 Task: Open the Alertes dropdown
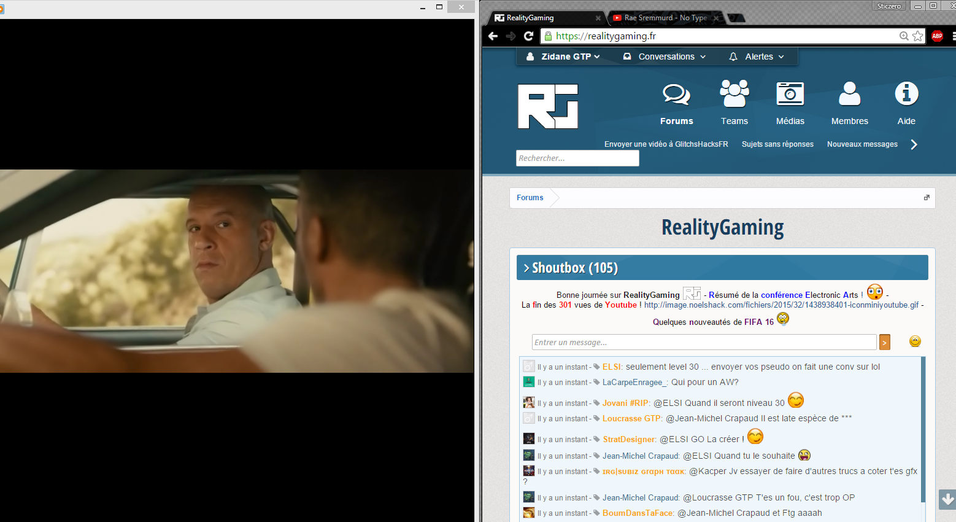click(757, 56)
